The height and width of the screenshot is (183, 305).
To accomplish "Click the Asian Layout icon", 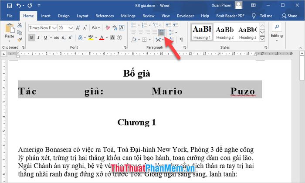I will pyautogui.click(x=158, y=40).
